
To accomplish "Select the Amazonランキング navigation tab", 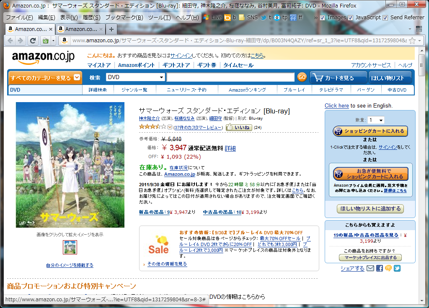I will coord(247,90).
